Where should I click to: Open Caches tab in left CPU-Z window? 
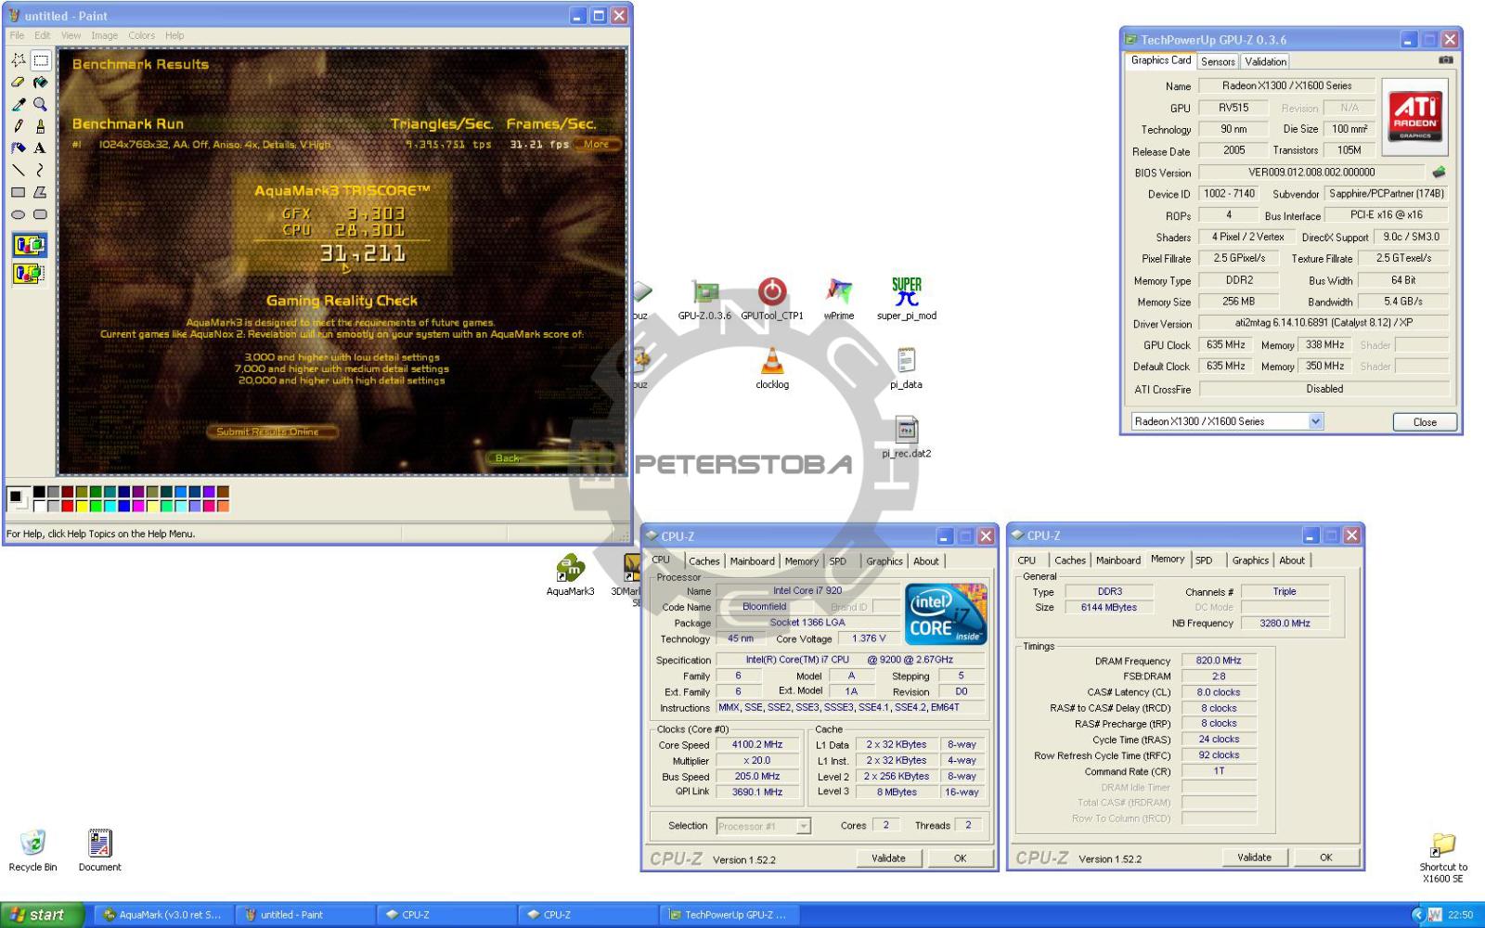click(x=704, y=561)
